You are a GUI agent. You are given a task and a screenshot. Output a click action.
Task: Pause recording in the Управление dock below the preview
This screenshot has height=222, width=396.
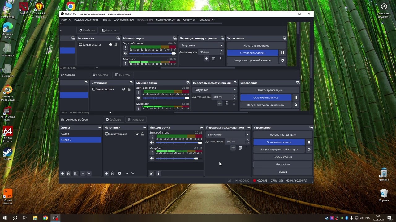[x=309, y=142]
